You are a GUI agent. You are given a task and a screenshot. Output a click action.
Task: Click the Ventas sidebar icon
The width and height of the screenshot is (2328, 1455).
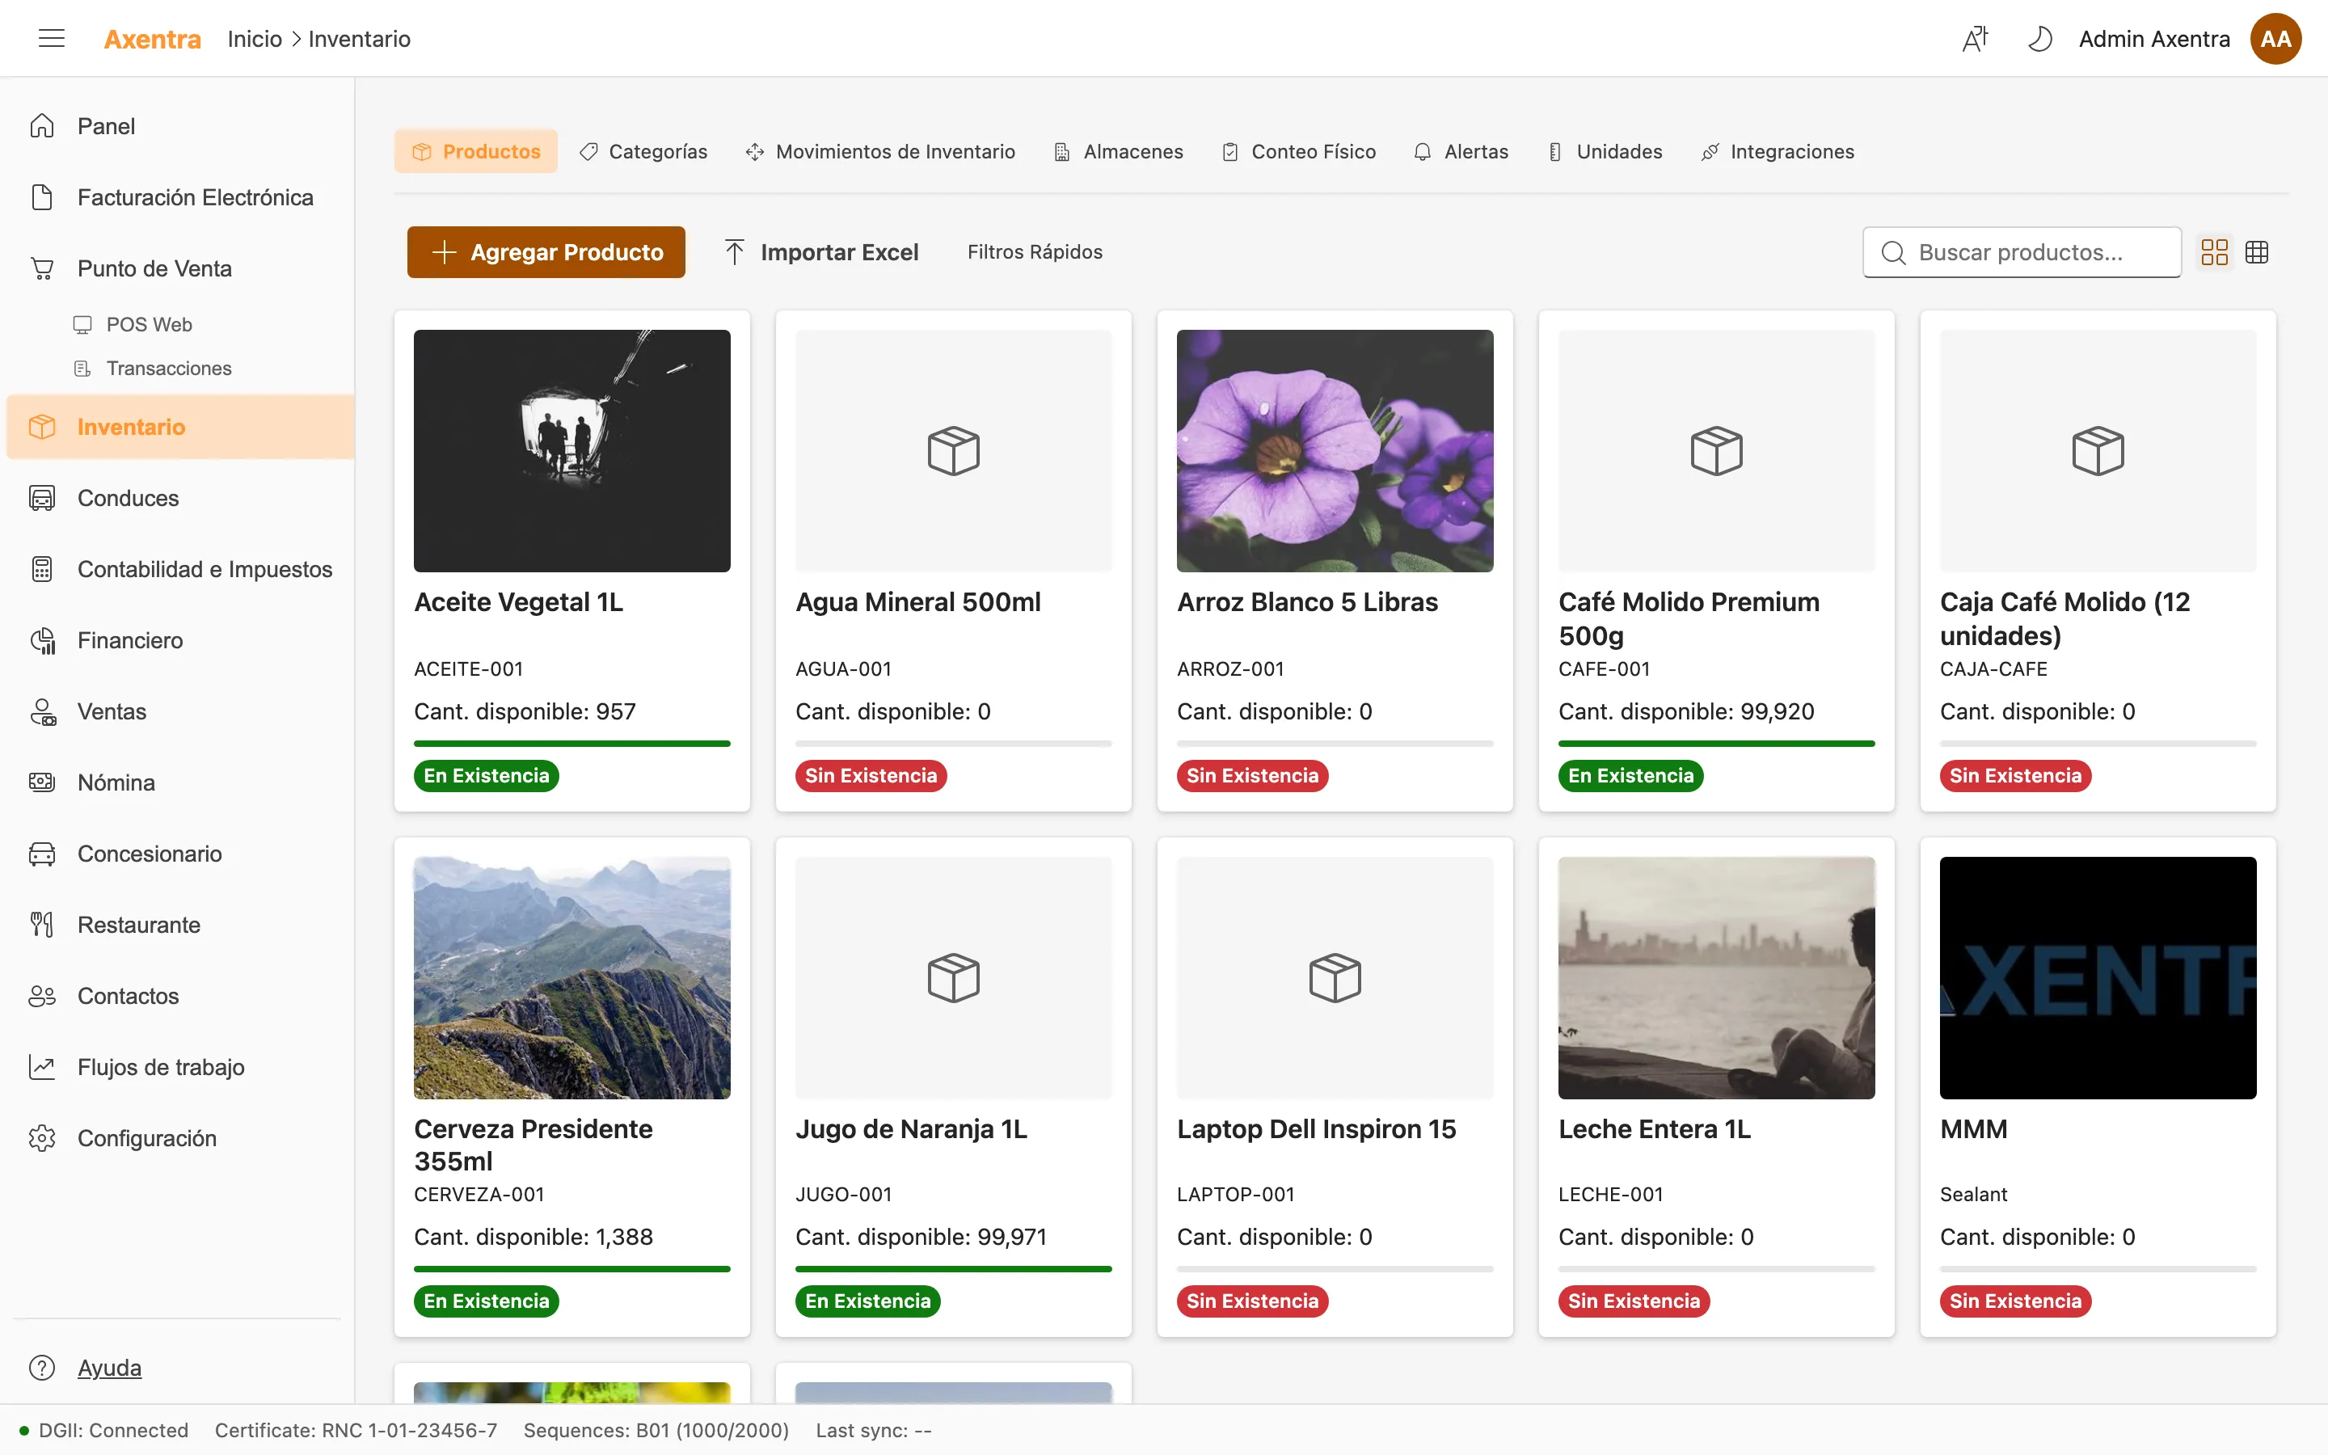[x=42, y=711]
